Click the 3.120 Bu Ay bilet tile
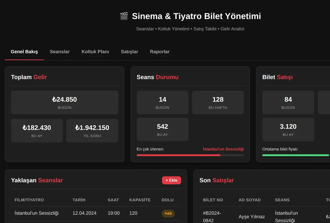330x223 pixels. click(x=288, y=130)
